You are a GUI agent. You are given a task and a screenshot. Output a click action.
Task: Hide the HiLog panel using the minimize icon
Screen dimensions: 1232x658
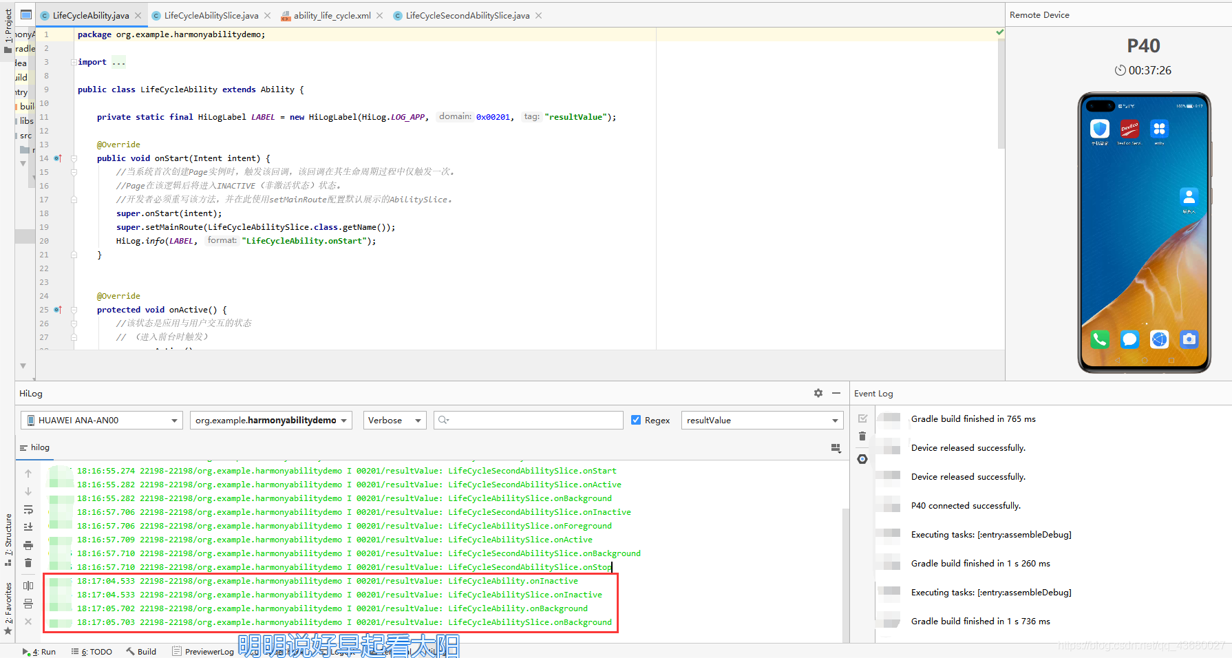coord(836,393)
